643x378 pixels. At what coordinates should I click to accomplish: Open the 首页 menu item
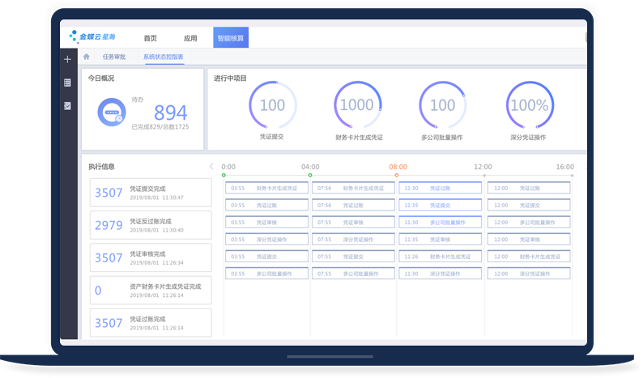point(150,38)
